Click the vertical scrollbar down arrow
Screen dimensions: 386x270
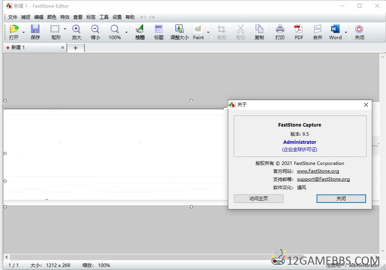point(383,251)
